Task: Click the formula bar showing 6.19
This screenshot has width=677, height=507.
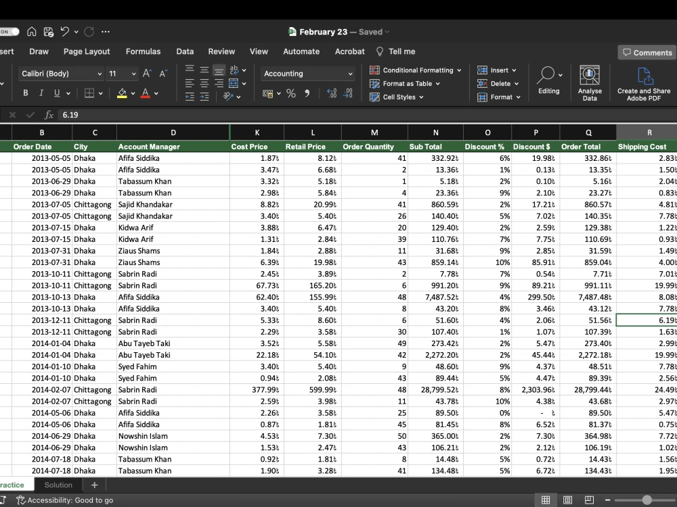Action: 367,115
